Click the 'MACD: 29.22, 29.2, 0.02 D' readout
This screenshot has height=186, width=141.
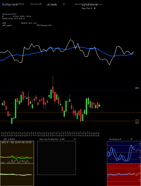coord(14,19)
